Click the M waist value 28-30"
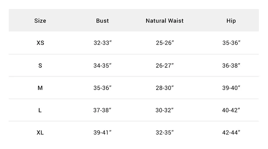Screen dimensions: 268x149 pos(165,88)
